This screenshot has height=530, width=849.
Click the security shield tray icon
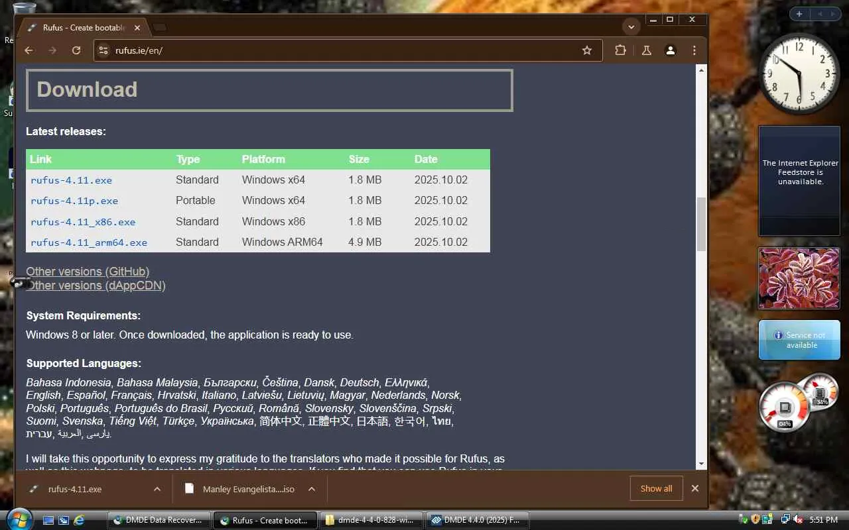(x=755, y=520)
